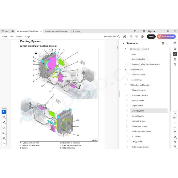Open the apps grid icon
Screen dimensions: 178x178
tap(144, 31)
